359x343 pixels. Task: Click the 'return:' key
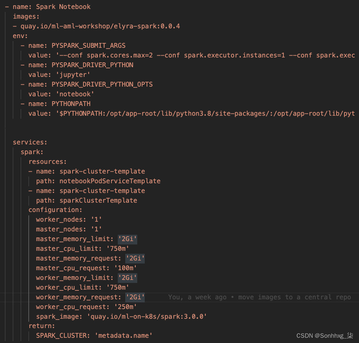click(42, 326)
